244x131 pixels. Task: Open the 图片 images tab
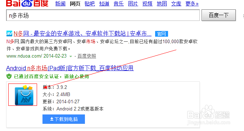pos(133,4)
